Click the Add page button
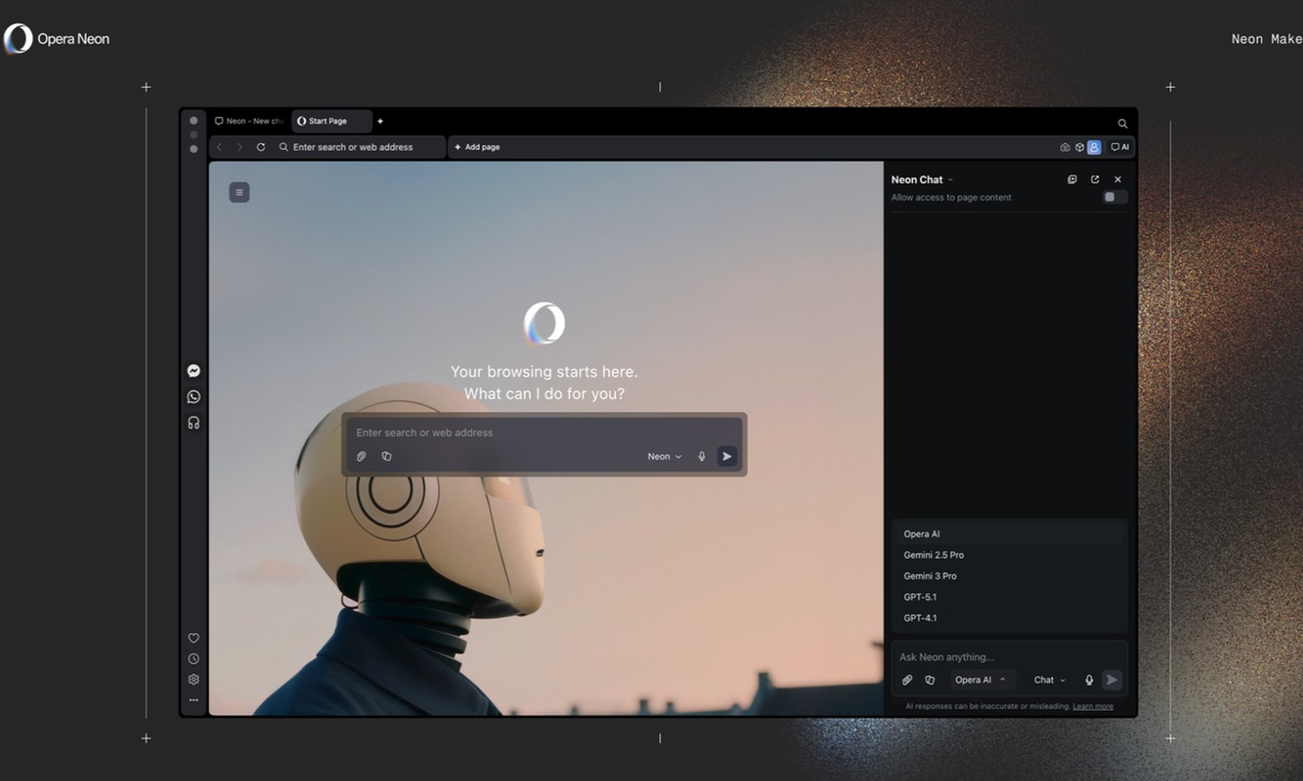Image resolution: width=1303 pixels, height=781 pixels. [477, 148]
